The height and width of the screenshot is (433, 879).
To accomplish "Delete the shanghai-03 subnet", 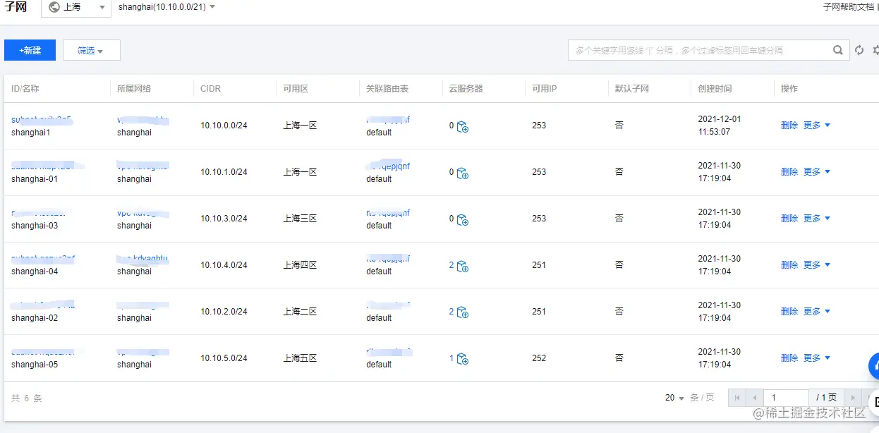I will click(x=789, y=219).
